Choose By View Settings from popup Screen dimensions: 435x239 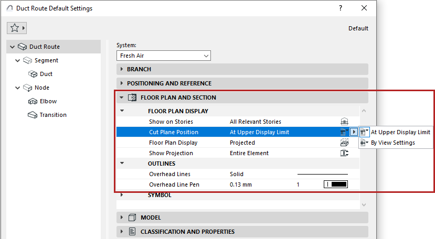pyautogui.click(x=396, y=143)
